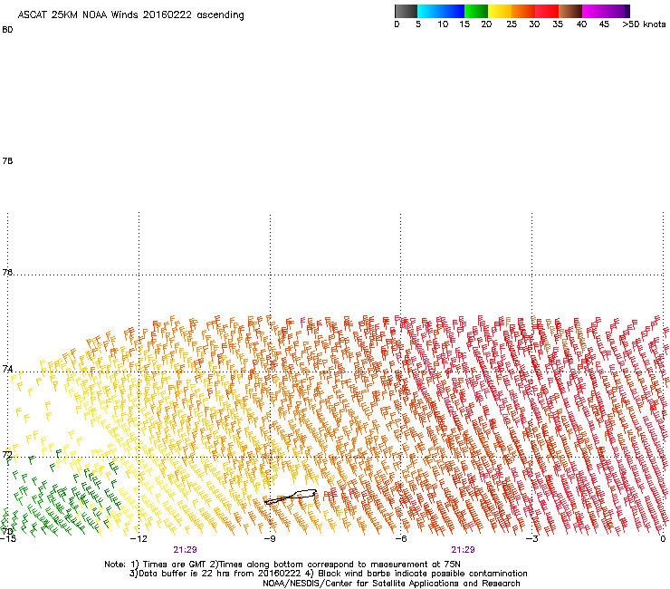
Task: Click the longitude label -12
Action: pos(139,538)
